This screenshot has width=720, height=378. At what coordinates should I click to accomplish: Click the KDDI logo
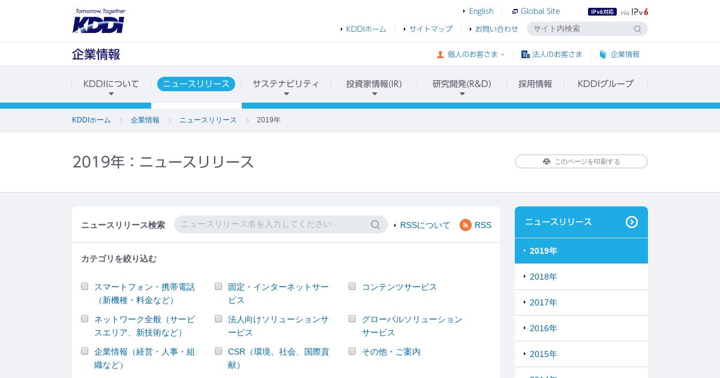pos(99,21)
